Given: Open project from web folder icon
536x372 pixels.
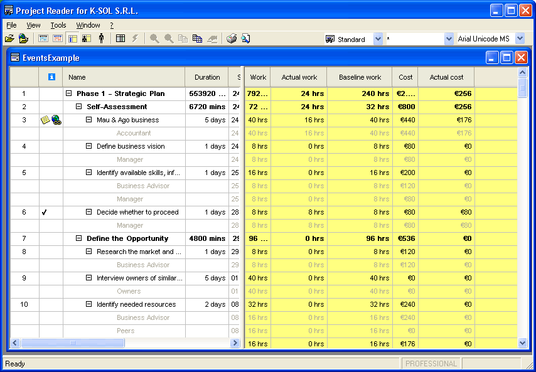Looking at the screenshot, I should pos(23,39).
